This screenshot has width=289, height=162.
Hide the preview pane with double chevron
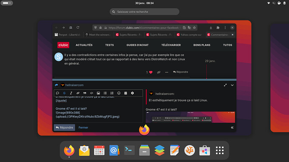point(232,127)
